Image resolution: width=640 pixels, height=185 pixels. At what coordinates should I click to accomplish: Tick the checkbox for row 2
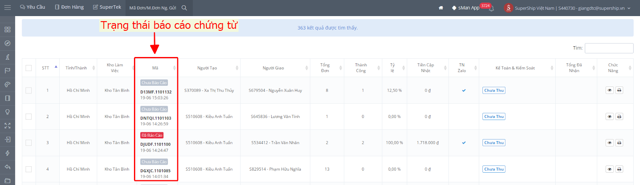(28, 116)
